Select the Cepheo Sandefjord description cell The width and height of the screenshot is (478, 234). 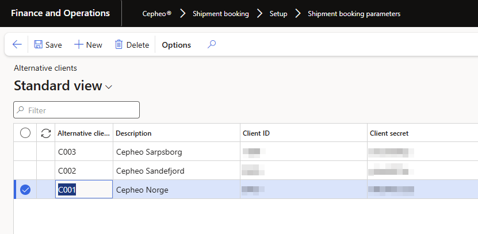pyautogui.click(x=151, y=171)
